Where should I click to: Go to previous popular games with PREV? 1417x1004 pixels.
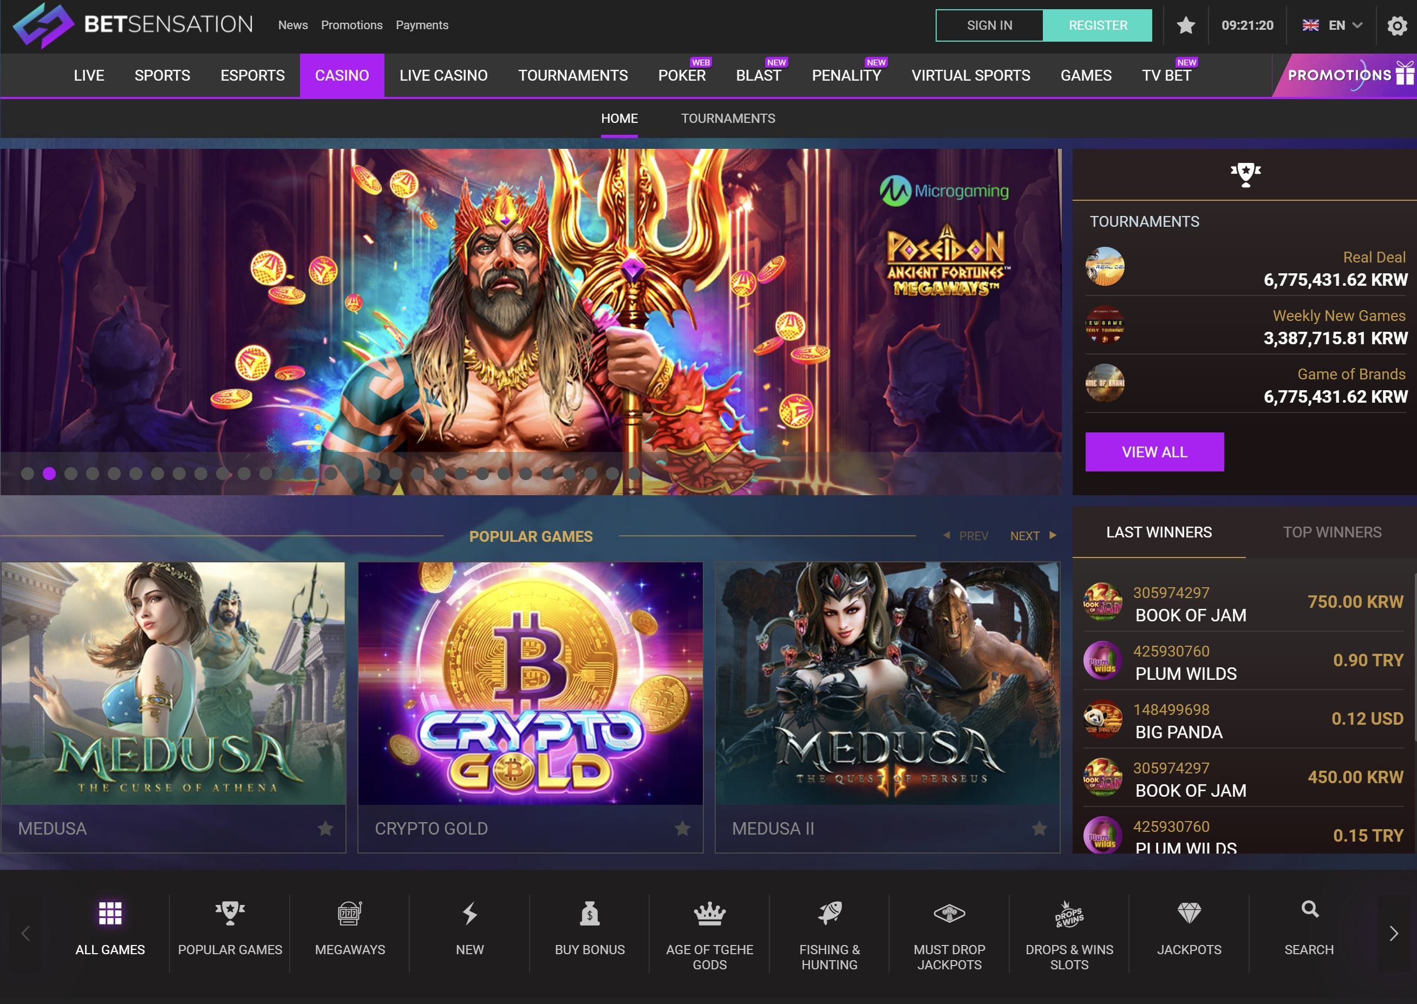click(965, 535)
